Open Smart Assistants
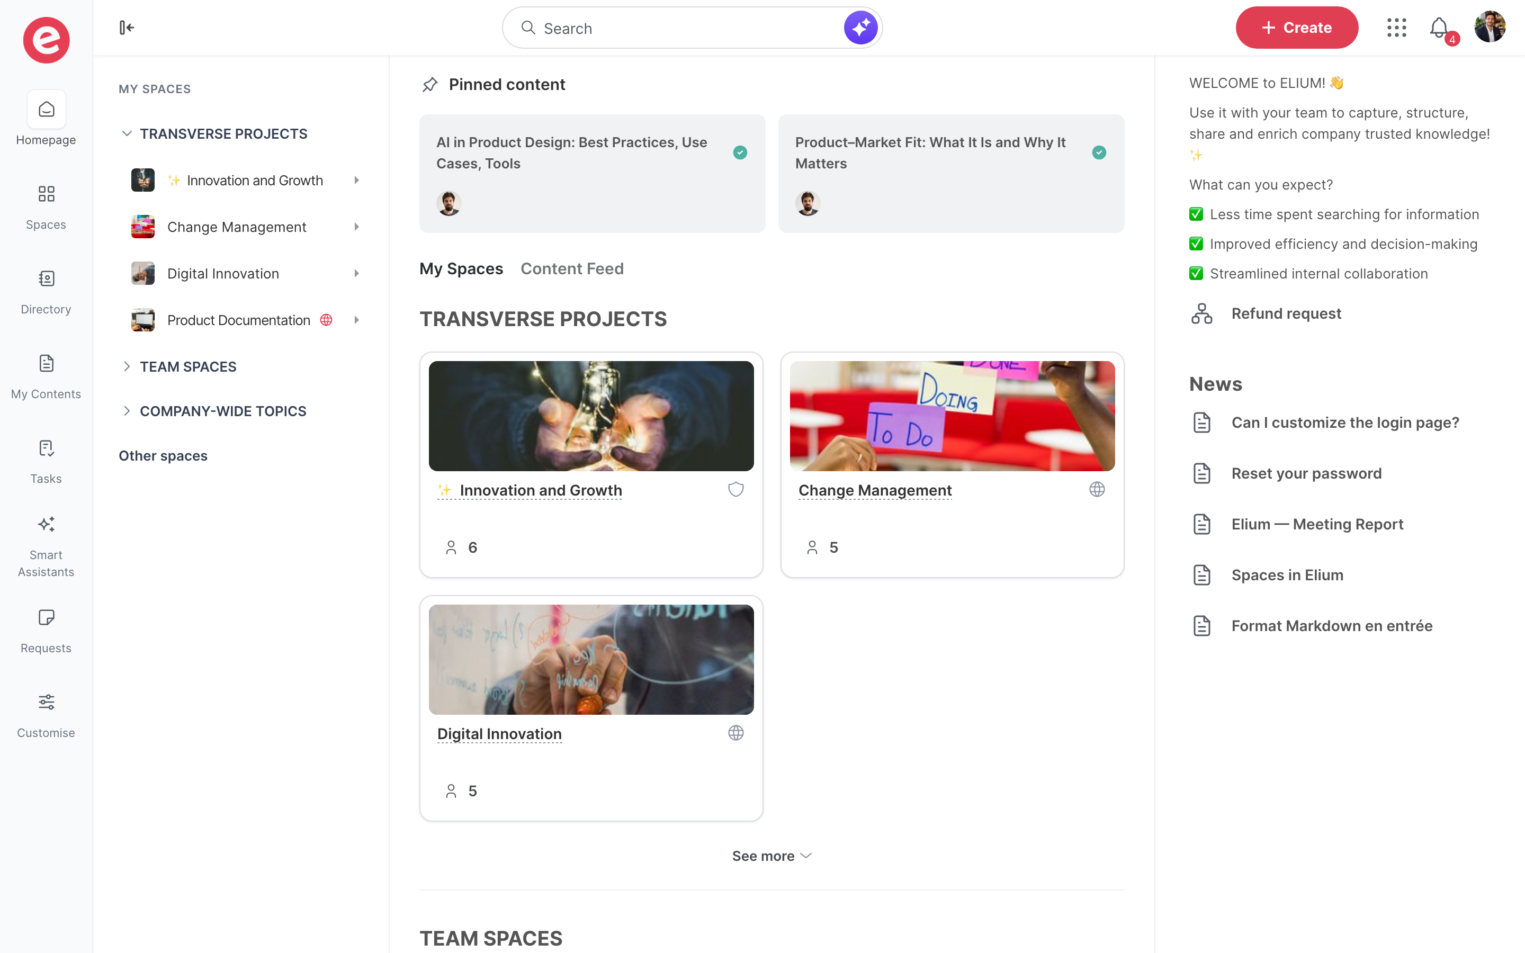Screen dimensions: 1525x953 pos(46,546)
